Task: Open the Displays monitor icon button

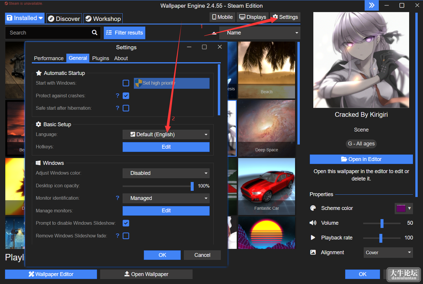Action: pos(253,17)
